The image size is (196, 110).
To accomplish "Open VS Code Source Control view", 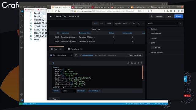I will pos(21,21).
